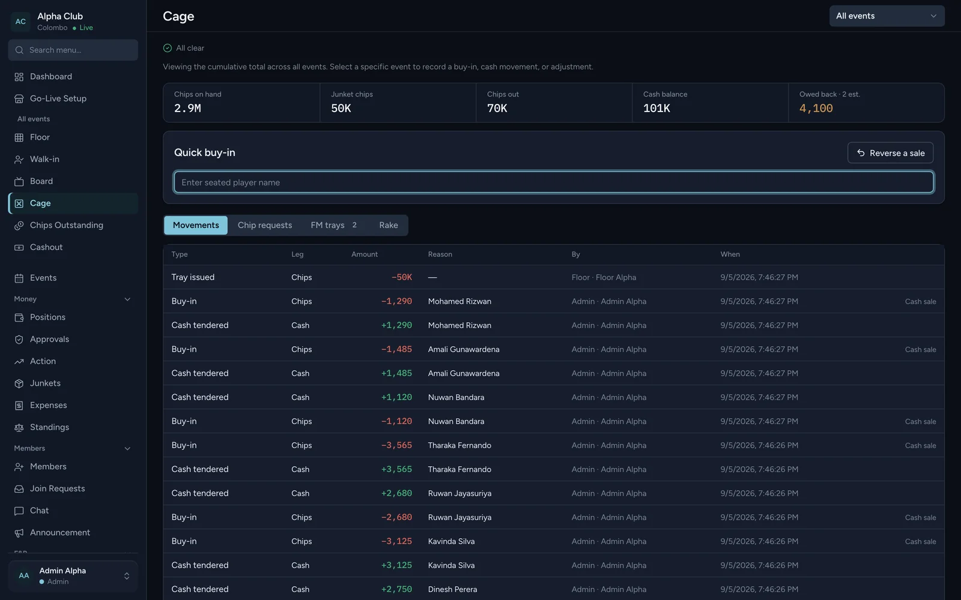Click the Search menu field
Screen dimensions: 961x600
point(73,50)
